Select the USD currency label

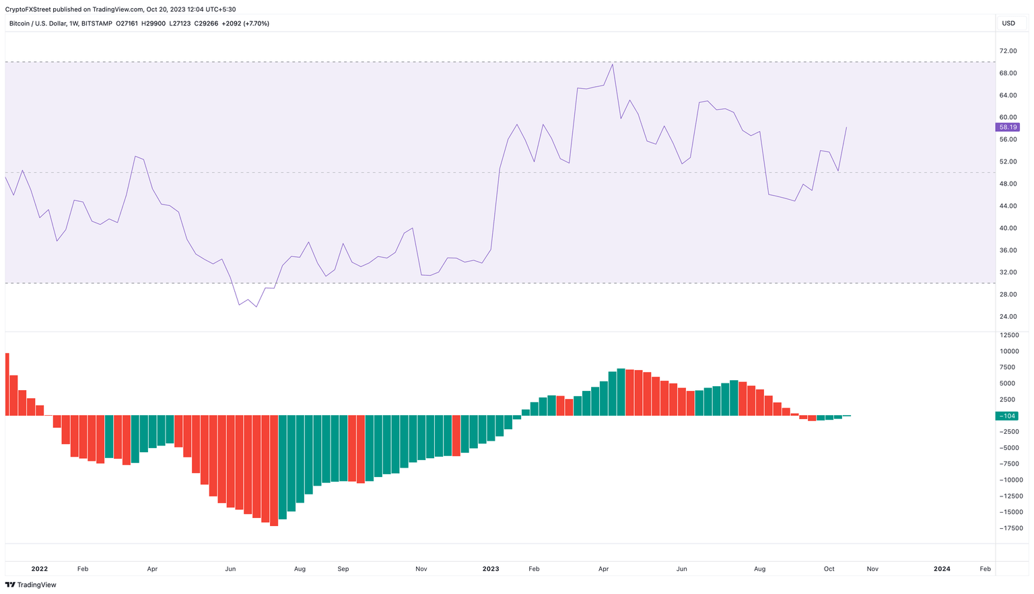(1008, 23)
